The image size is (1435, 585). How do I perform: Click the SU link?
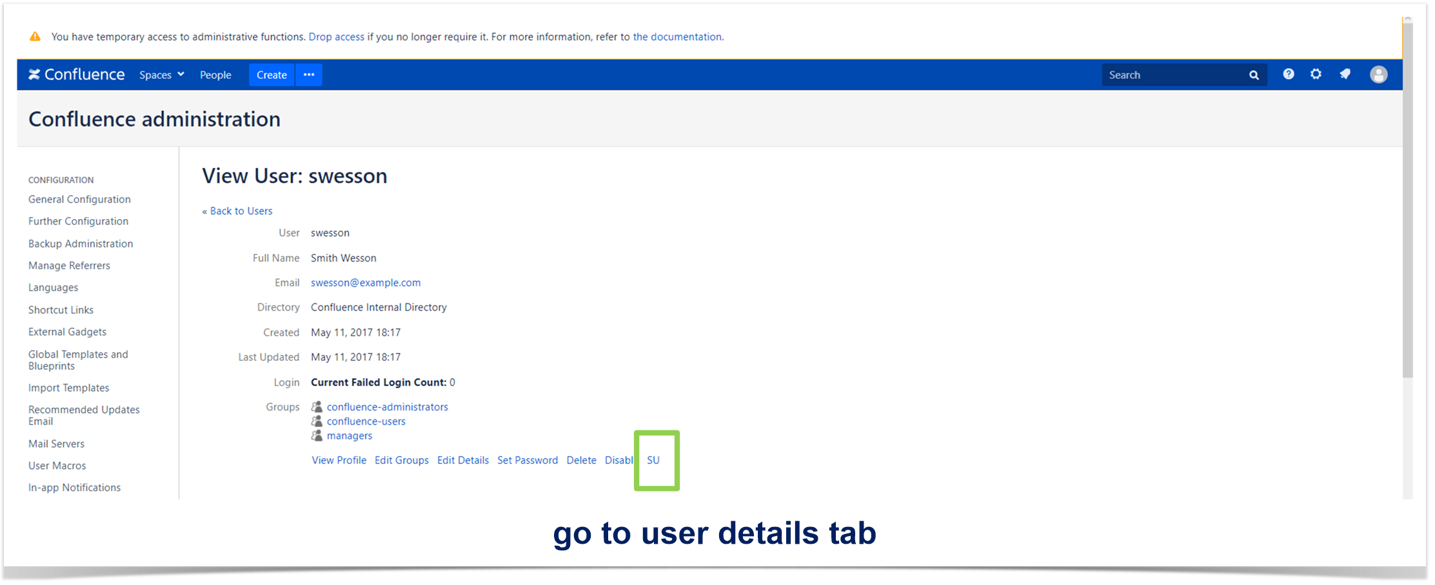tap(653, 460)
